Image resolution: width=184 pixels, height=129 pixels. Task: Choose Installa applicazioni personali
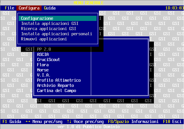click(x=56, y=34)
